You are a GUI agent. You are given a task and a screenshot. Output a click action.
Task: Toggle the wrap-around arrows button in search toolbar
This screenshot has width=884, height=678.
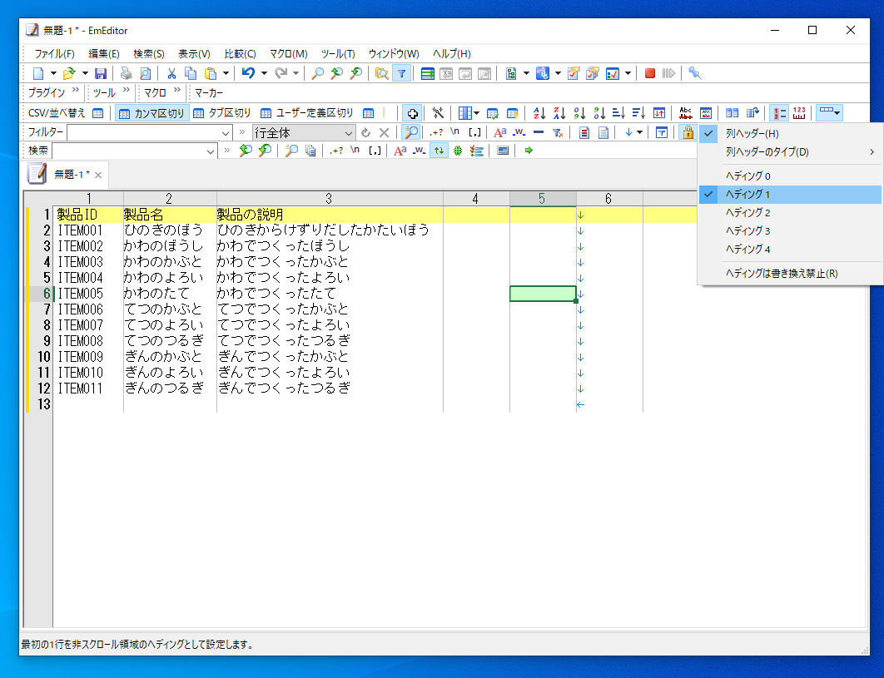point(439,151)
